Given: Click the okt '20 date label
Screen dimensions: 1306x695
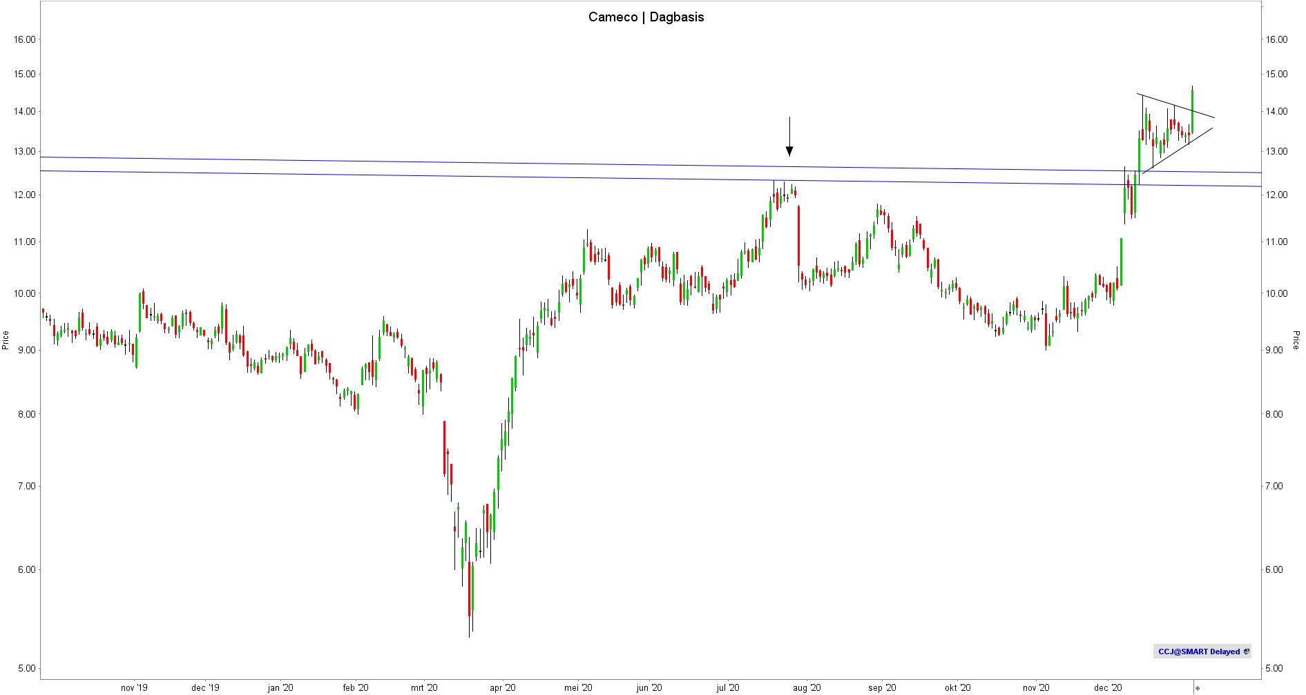Looking at the screenshot, I should [x=957, y=687].
